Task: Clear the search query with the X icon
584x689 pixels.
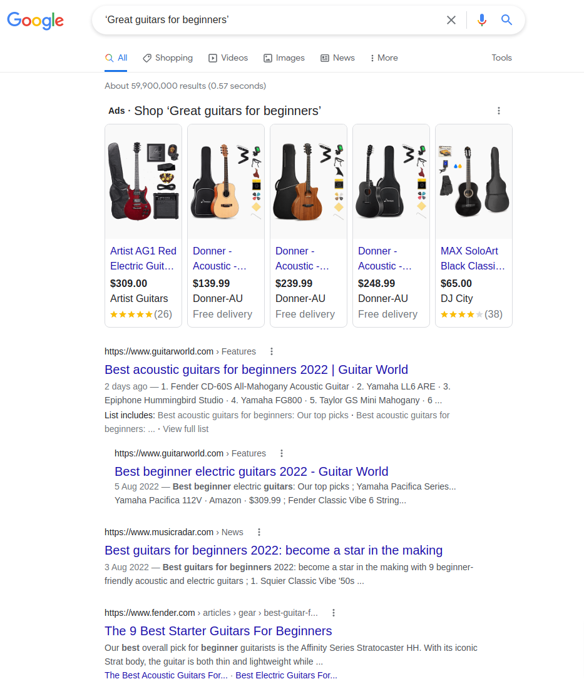Action: 451,20
